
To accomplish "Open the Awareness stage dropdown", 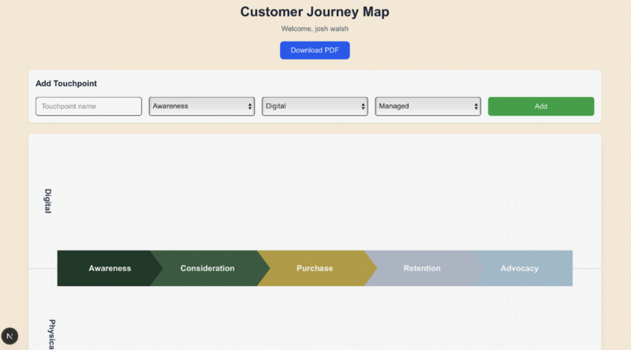I will point(202,106).
